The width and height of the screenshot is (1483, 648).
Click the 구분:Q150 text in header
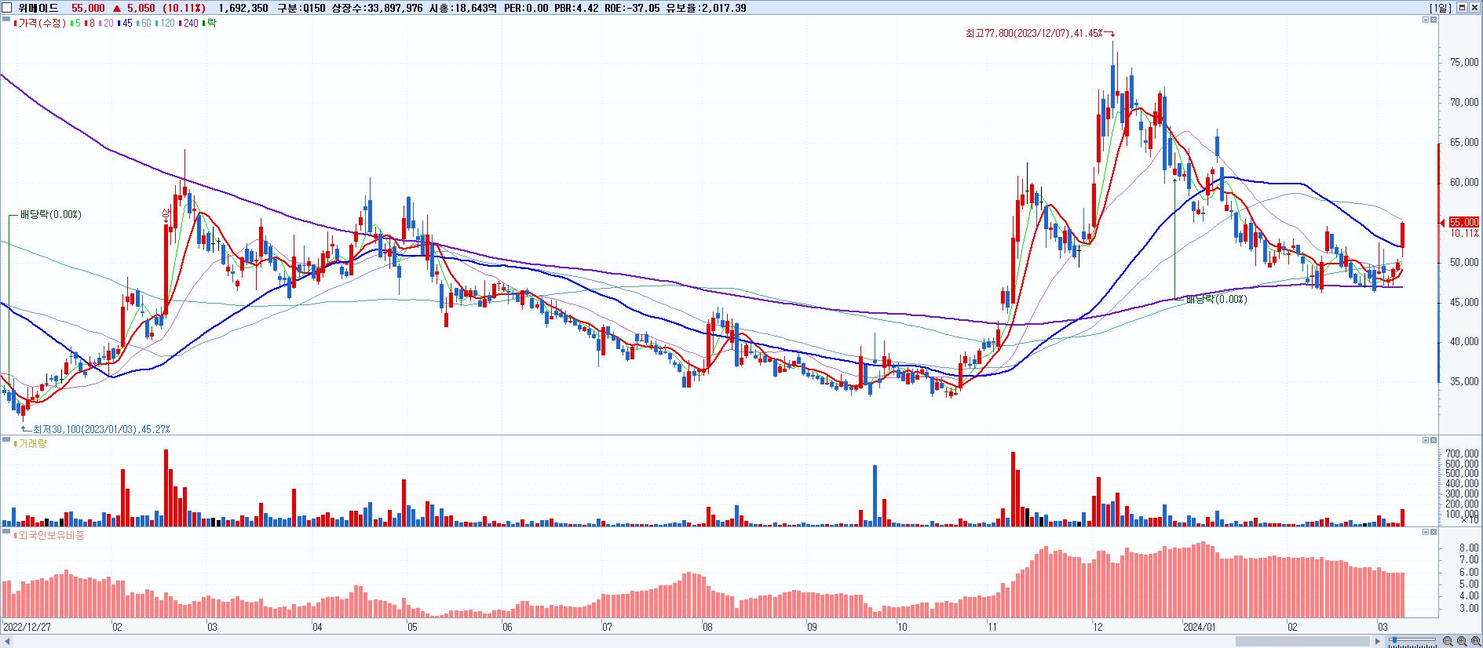point(301,8)
